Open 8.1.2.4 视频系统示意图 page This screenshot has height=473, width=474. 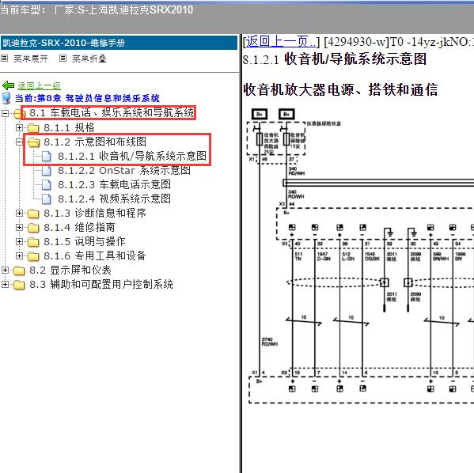(x=114, y=199)
